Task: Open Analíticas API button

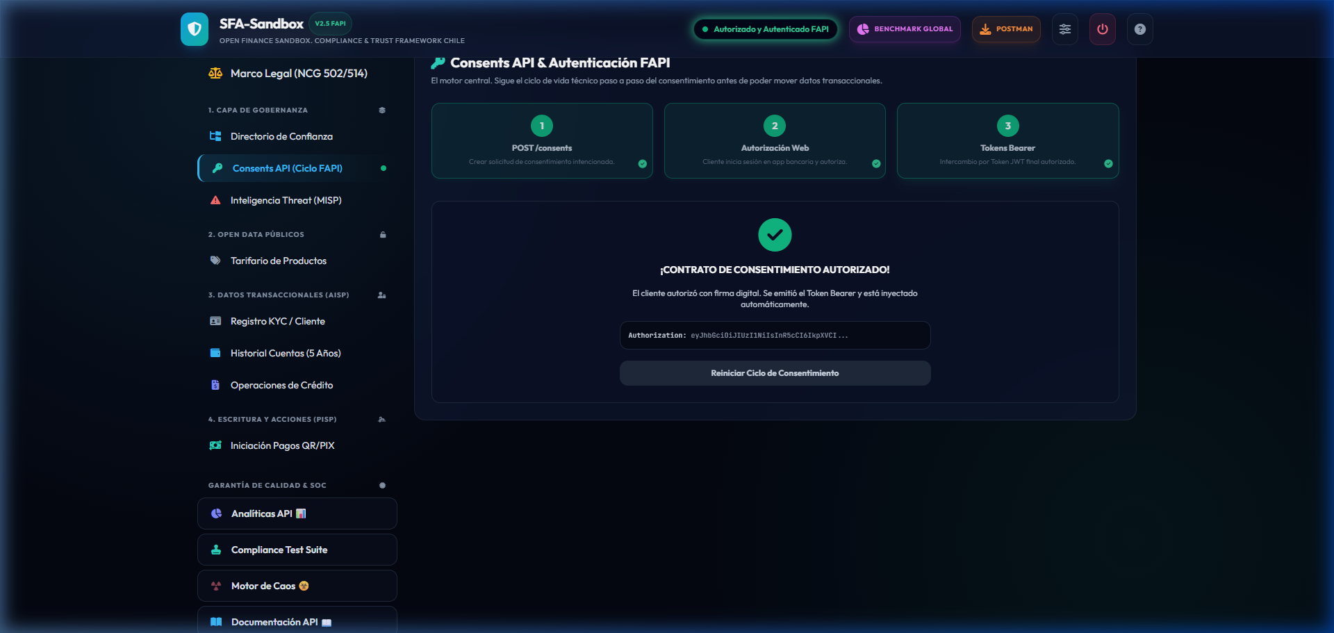Action: tap(297, 513)
